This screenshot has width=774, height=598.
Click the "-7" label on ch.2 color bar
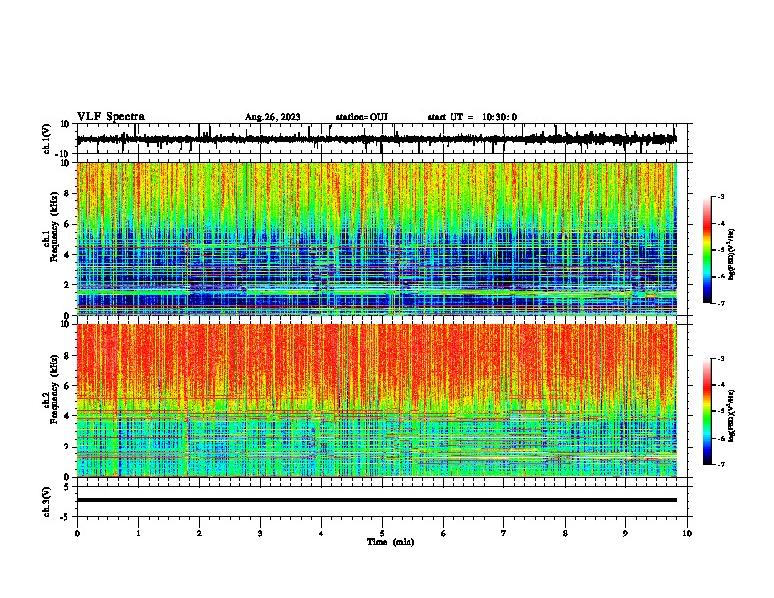tap(720, 464)
